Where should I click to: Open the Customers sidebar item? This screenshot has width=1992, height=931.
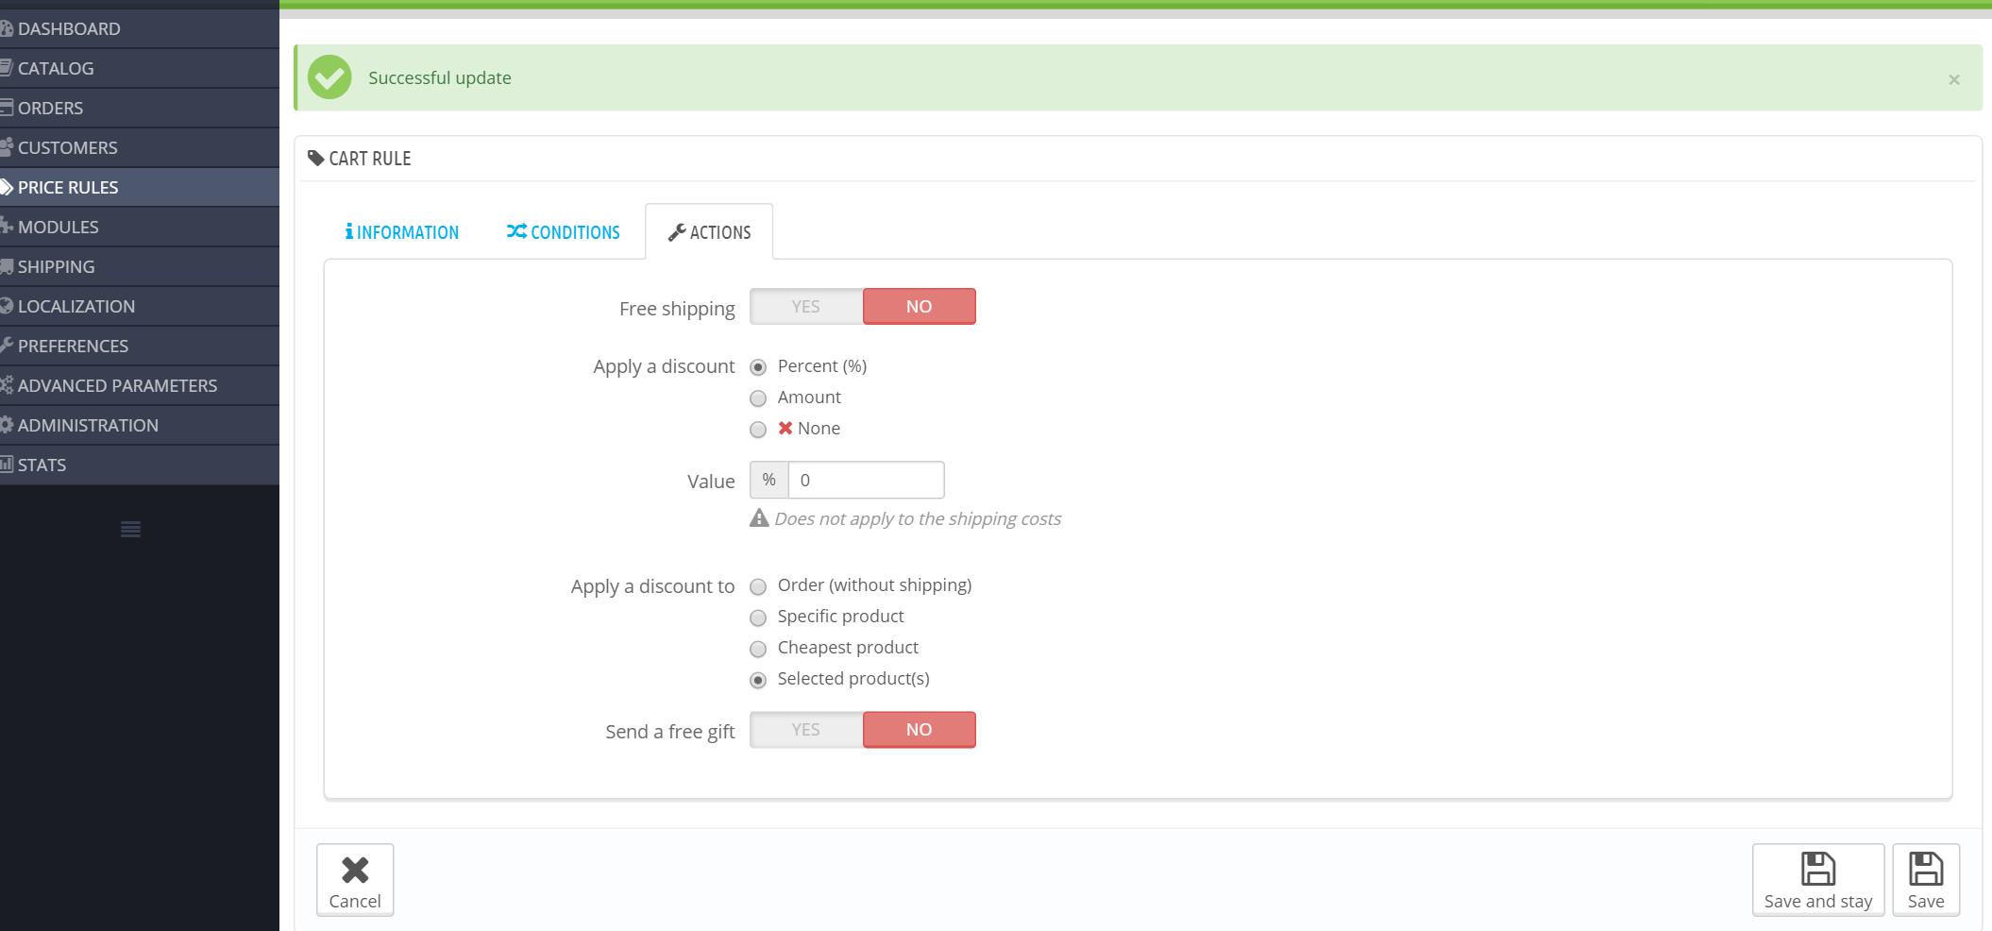coord(140,148)
